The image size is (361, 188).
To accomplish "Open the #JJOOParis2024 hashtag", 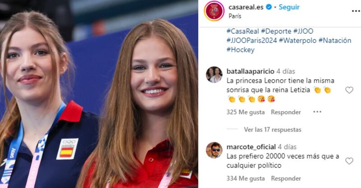I will pos(252,40).
